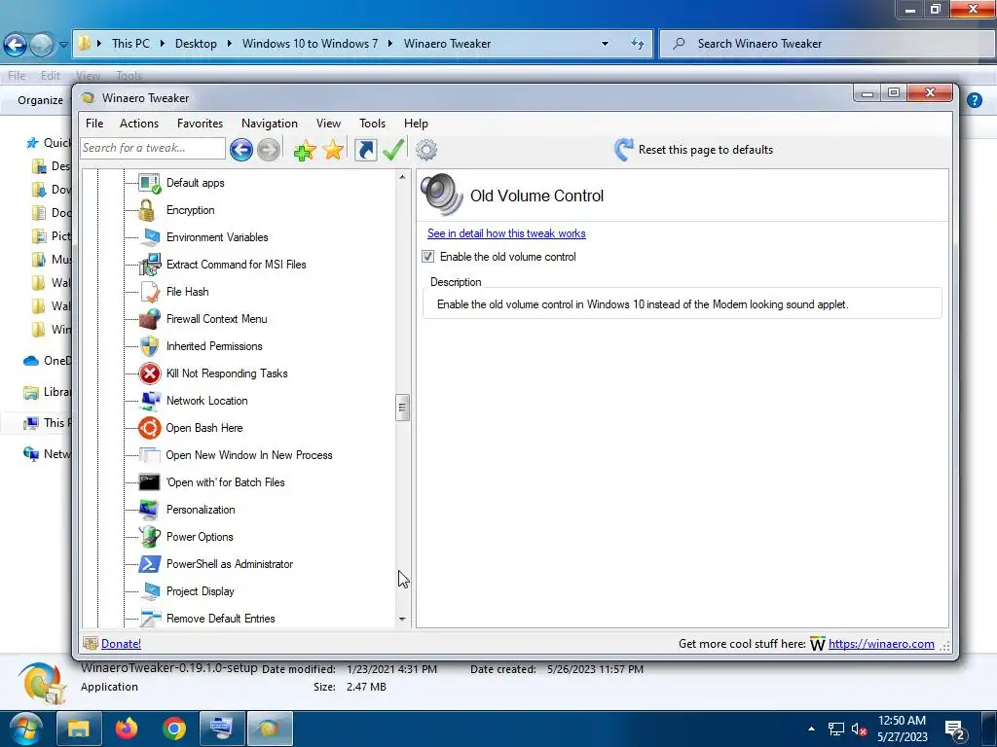Click the Personalization icon
Viewport: 997px width, 747px height.
[149, 510]
